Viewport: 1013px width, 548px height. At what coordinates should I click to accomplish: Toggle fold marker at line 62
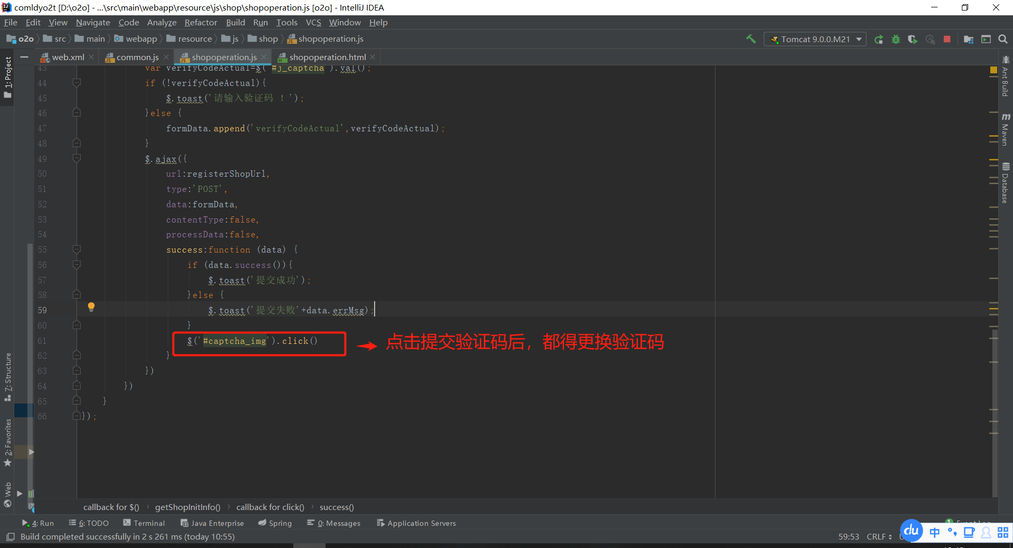point(77,355)
